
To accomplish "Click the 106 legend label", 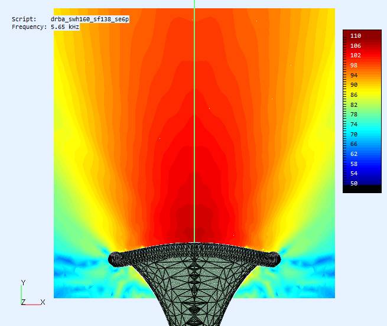I will click(x=356, y=45).
